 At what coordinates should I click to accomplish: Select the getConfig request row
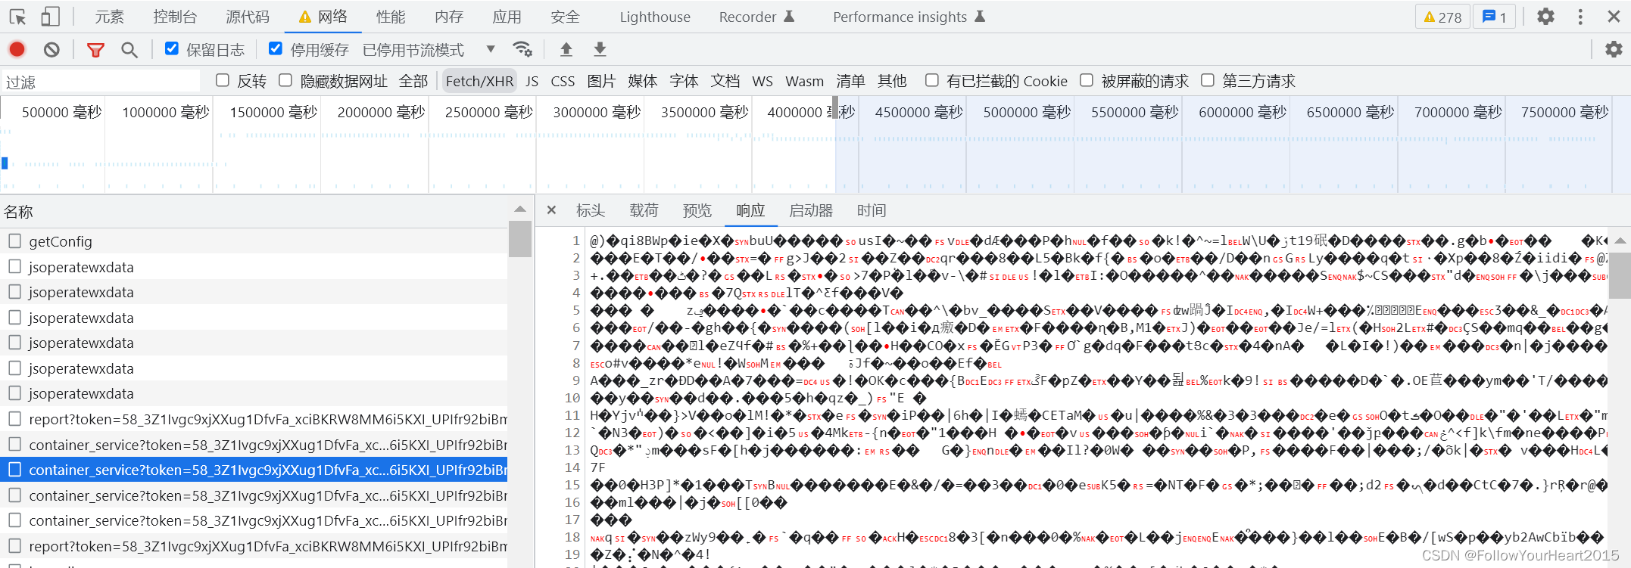click(x=254, y=241)
